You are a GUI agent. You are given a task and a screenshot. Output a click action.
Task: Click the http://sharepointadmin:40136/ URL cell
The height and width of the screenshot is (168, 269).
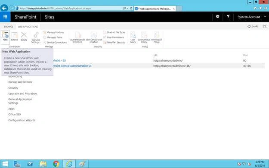point(172,66)
